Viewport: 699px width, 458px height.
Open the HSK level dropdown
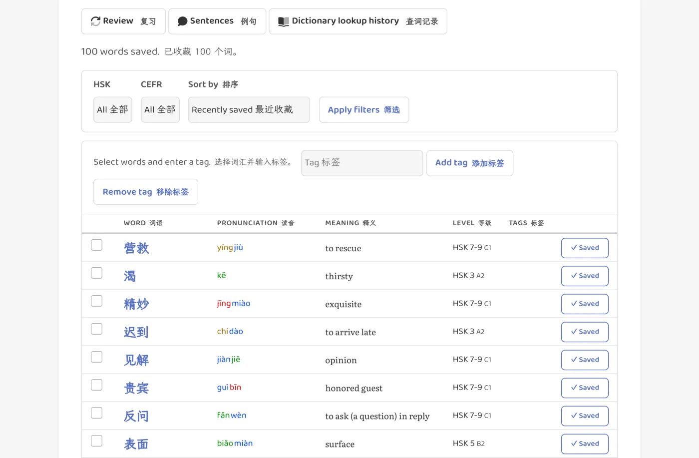point(113,109)
